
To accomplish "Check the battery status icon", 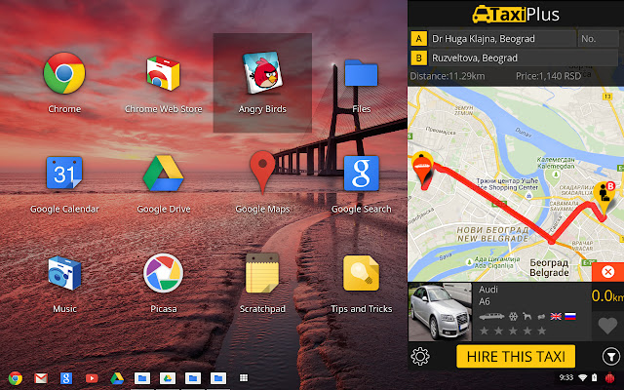I will click(x=595, y=377).
